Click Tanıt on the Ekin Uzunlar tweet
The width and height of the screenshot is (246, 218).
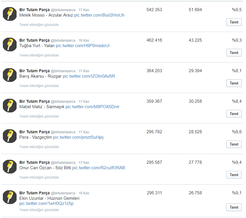234,207
